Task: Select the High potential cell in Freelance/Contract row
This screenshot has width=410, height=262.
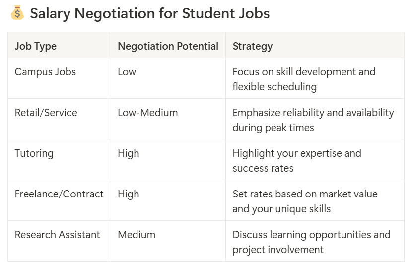Action: tap(129, 194)
